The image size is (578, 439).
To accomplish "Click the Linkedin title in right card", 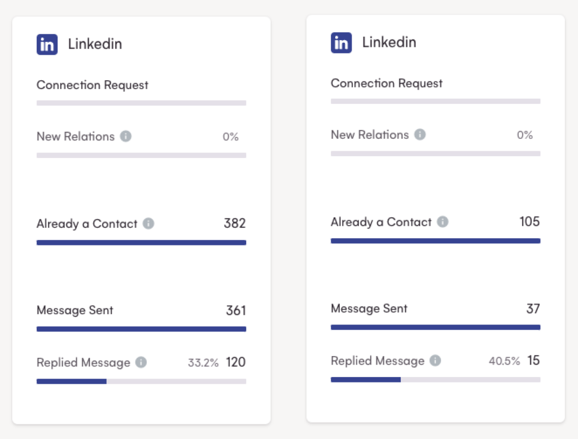I will (389, 42).
